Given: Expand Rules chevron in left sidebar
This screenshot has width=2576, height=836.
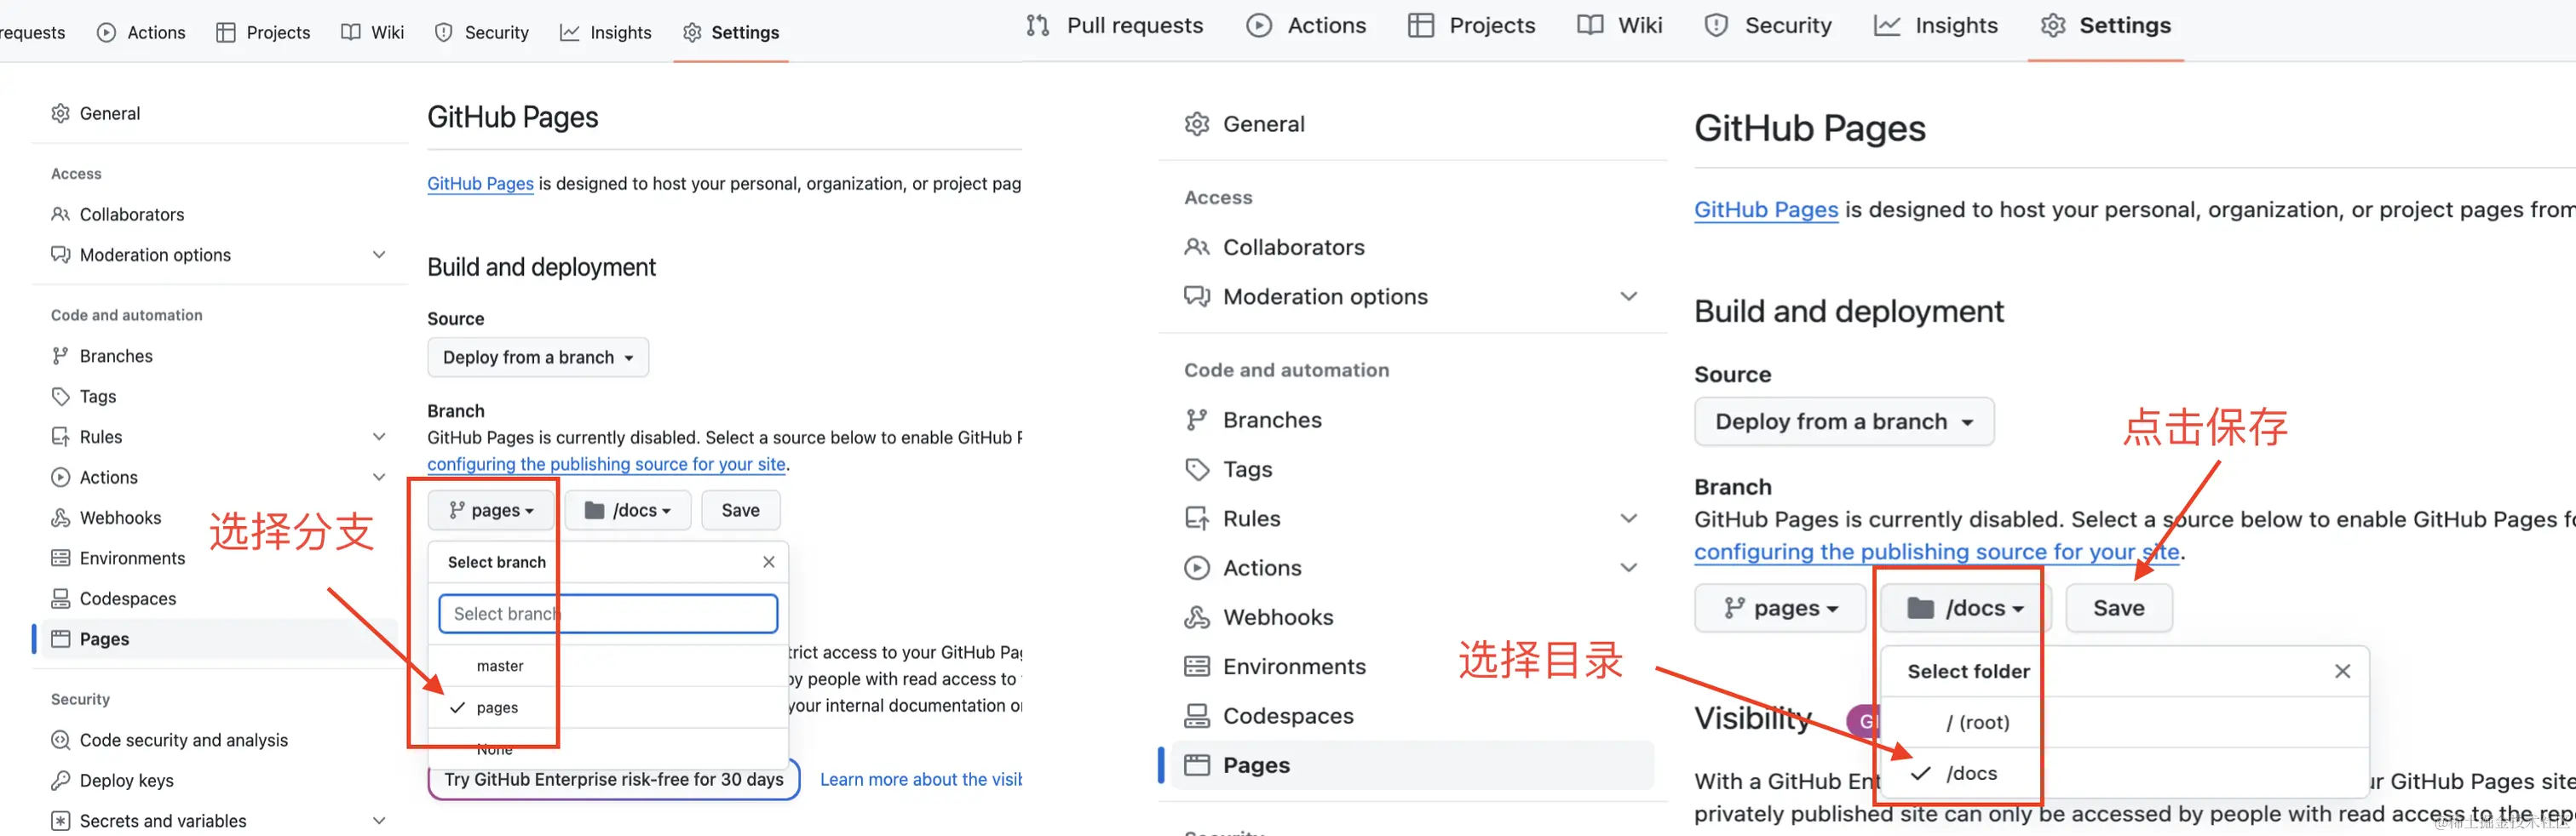Looking at the screenshot, I should [379, 437].
